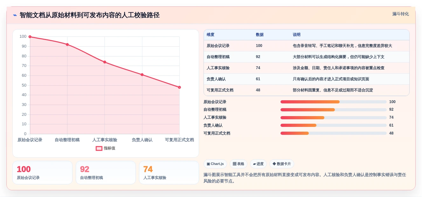This screenshot has height=197, width=422.
Task: Click the 负责人确认 x-axis label on chart
Action: click(142, 140)
